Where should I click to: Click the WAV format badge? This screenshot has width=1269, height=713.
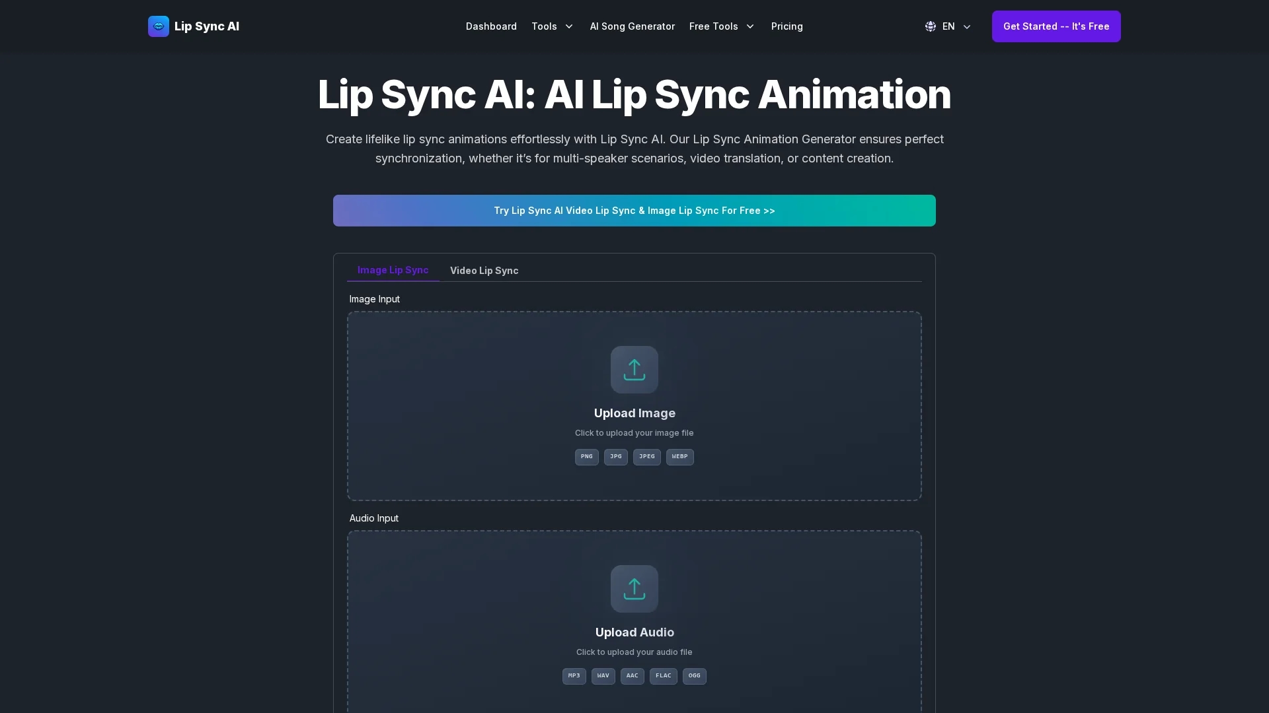(603, 676)
